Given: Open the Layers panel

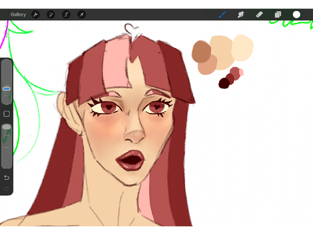Looking at the screenshot, I should pyautogui.click(x=278, y=14).
